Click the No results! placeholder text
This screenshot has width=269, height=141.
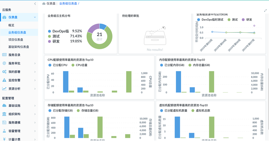pos(155,50)
